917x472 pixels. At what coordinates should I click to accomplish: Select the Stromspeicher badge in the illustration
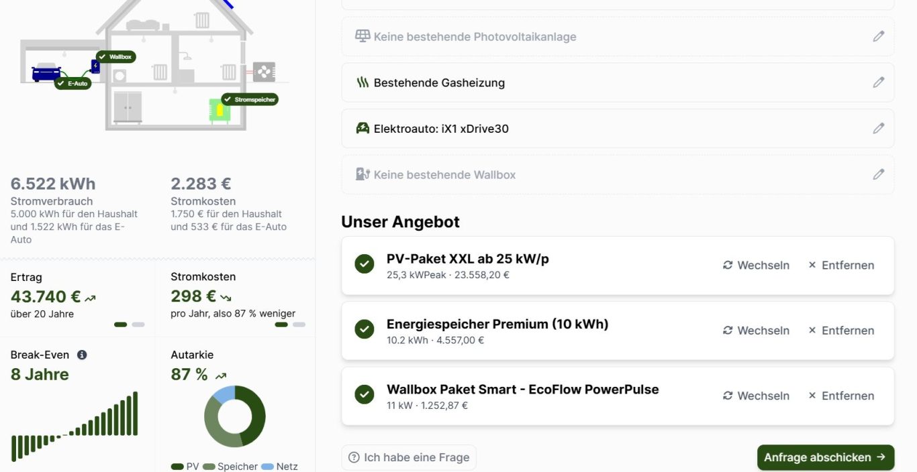249,99
